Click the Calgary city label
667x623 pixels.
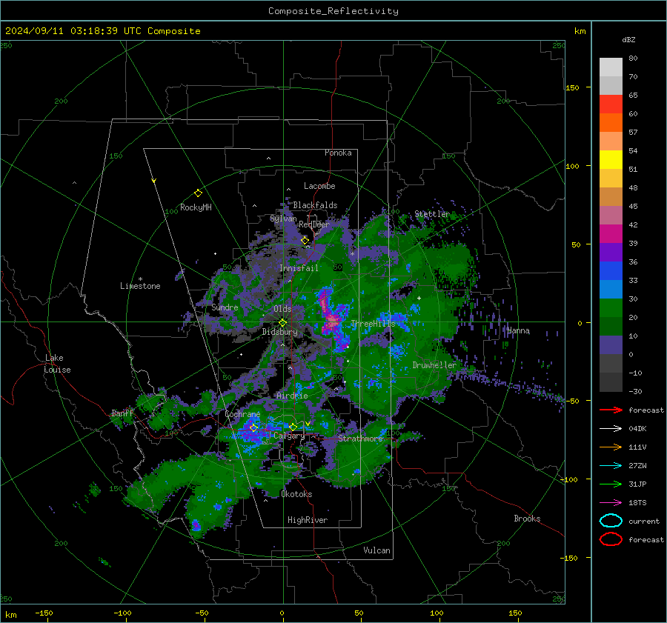pyautogui.click(x=289, y=436)
